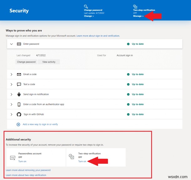The width and height of the screenshot is (191, 180).
Task: Click the View activity button
Action: click(49, 62)
